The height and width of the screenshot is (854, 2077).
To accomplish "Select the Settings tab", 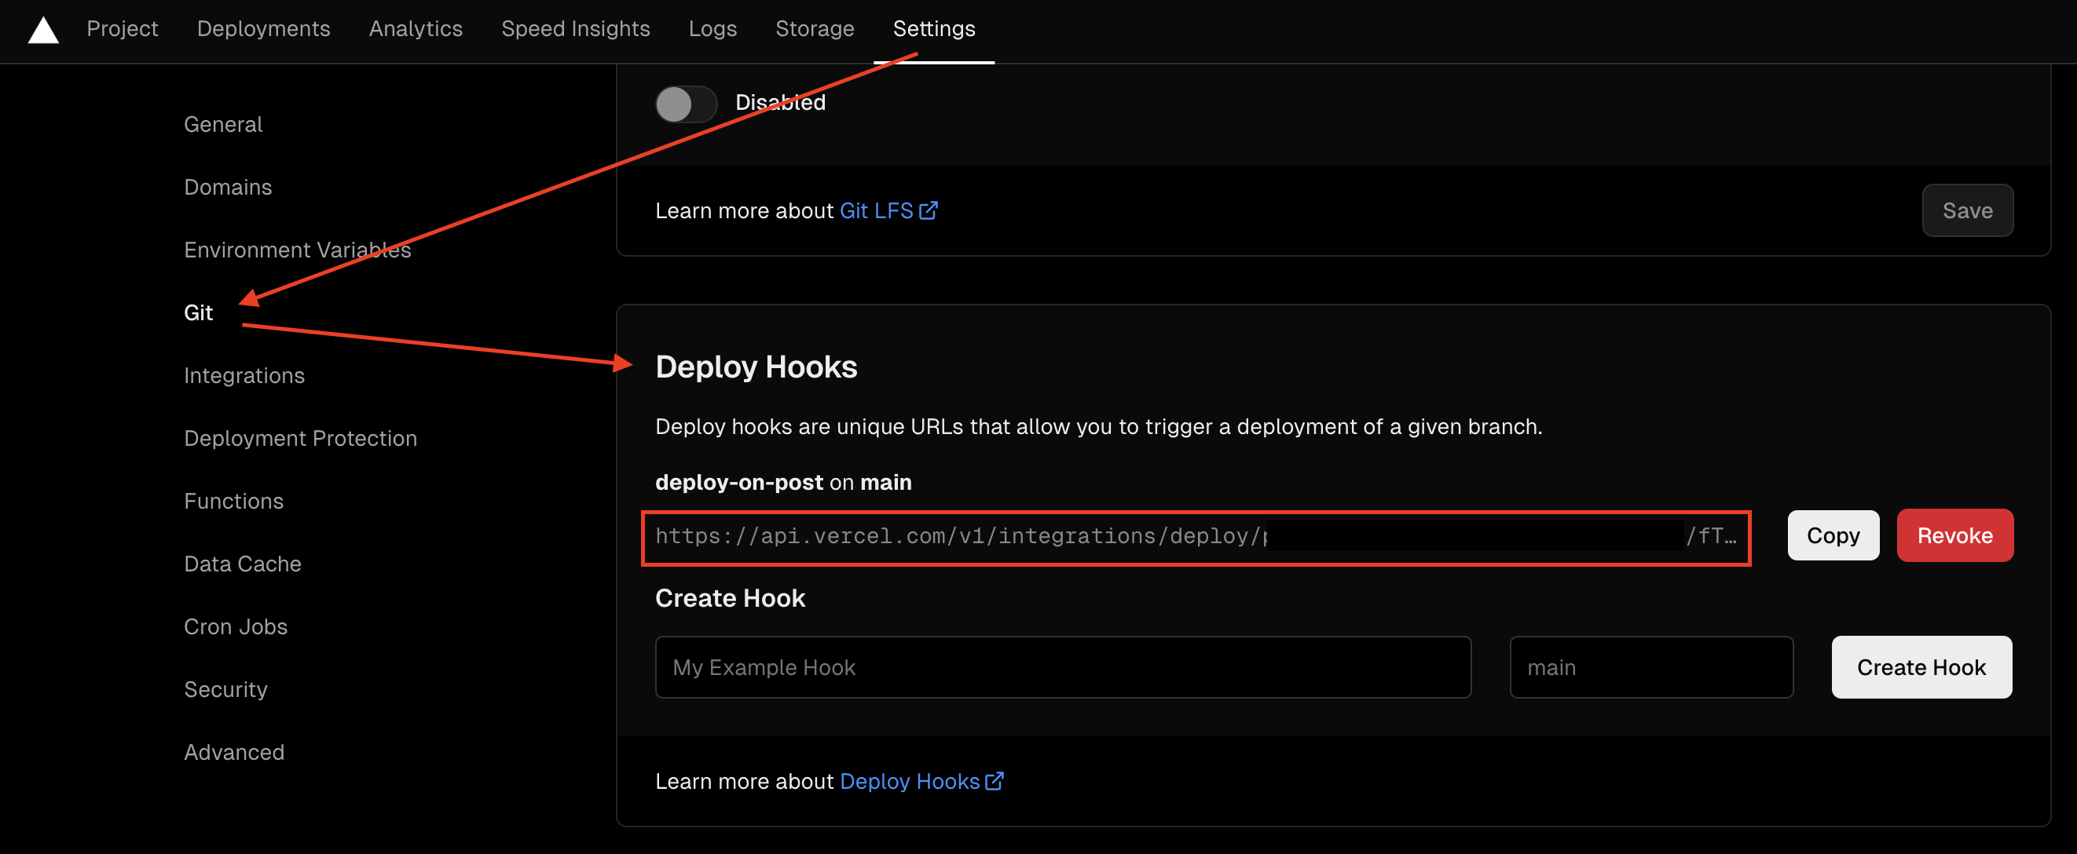I will click(934, 29).
